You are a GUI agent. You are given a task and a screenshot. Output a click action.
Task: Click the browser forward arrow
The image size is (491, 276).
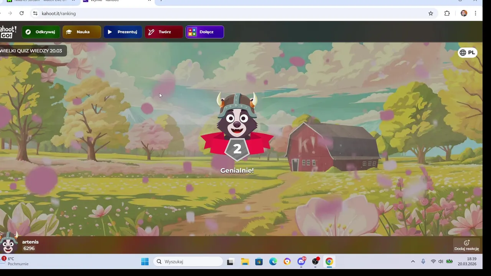[10, 13]
